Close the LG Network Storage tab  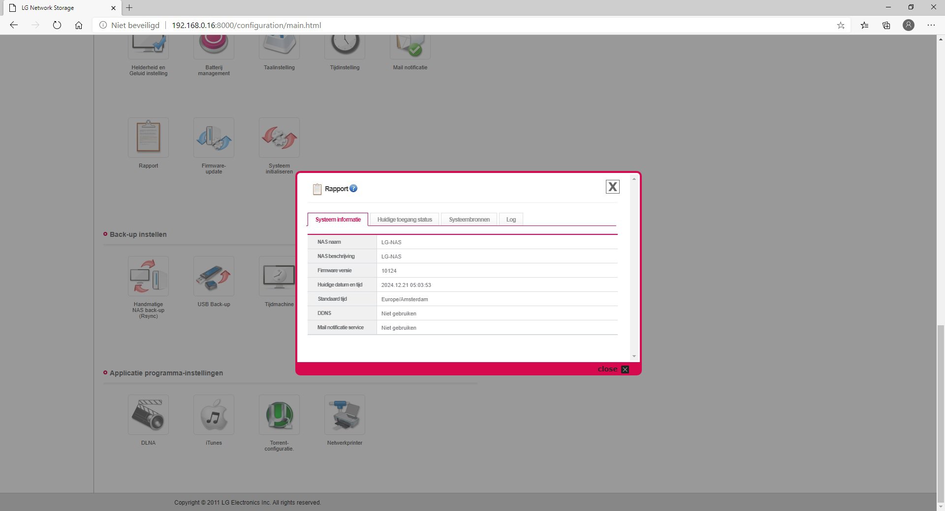(x=113, y=8)
